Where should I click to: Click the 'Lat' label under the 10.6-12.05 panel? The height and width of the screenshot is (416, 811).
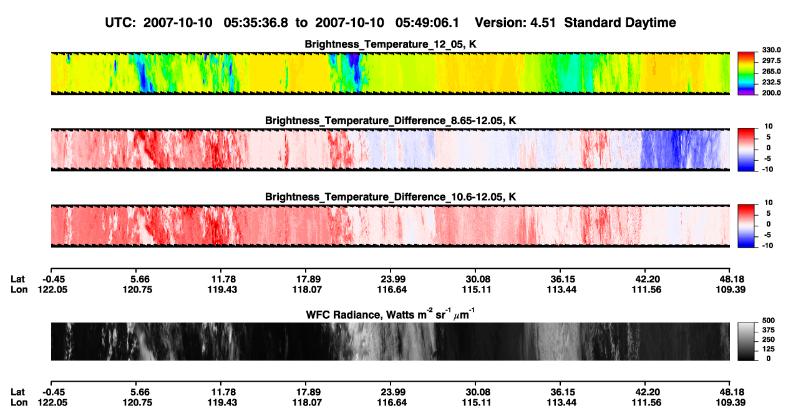coord(17,279)
